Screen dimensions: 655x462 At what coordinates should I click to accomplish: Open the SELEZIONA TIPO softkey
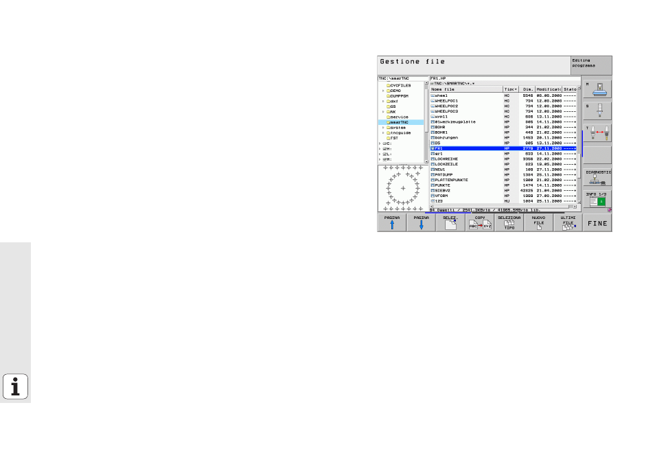[x=509, y=223]
